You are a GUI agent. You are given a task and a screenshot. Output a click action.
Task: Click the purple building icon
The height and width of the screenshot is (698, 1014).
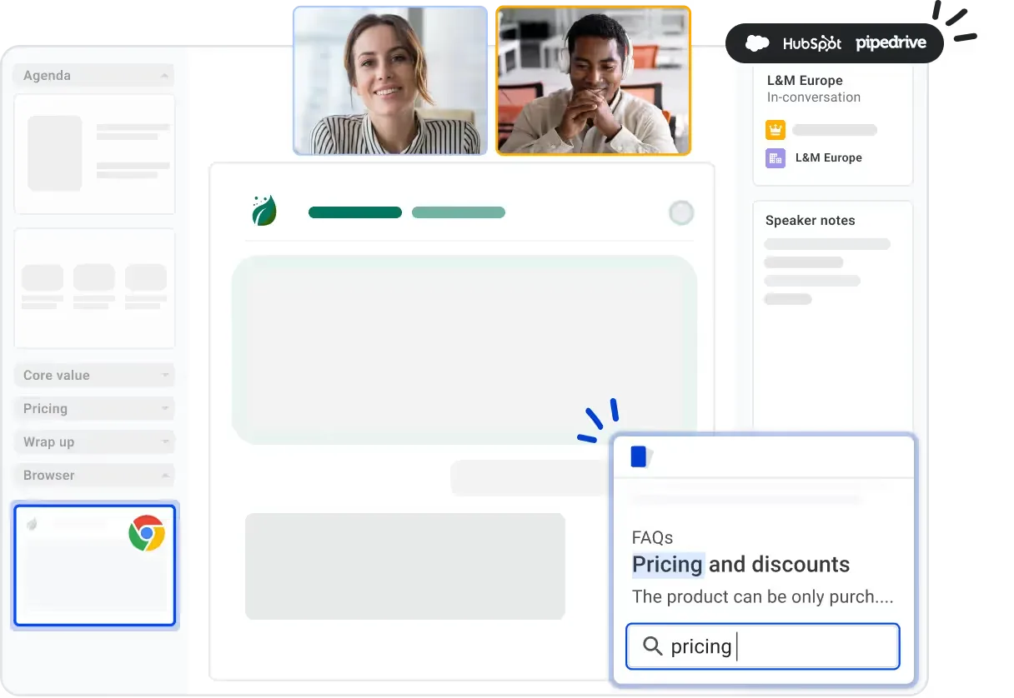coord(776,157)
